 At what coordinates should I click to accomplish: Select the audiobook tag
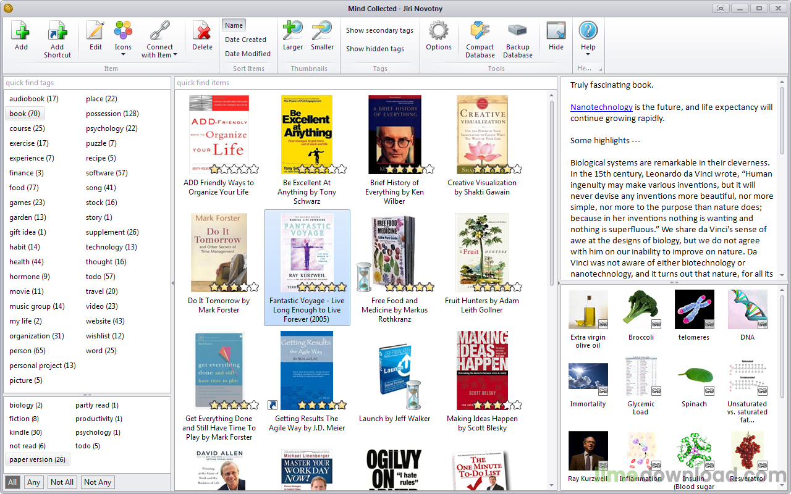pyautogui.click(x=33, y=99)
